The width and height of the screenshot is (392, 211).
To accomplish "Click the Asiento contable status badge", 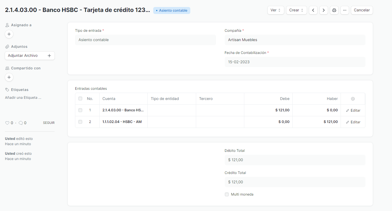I will click(x=172, y=10).
